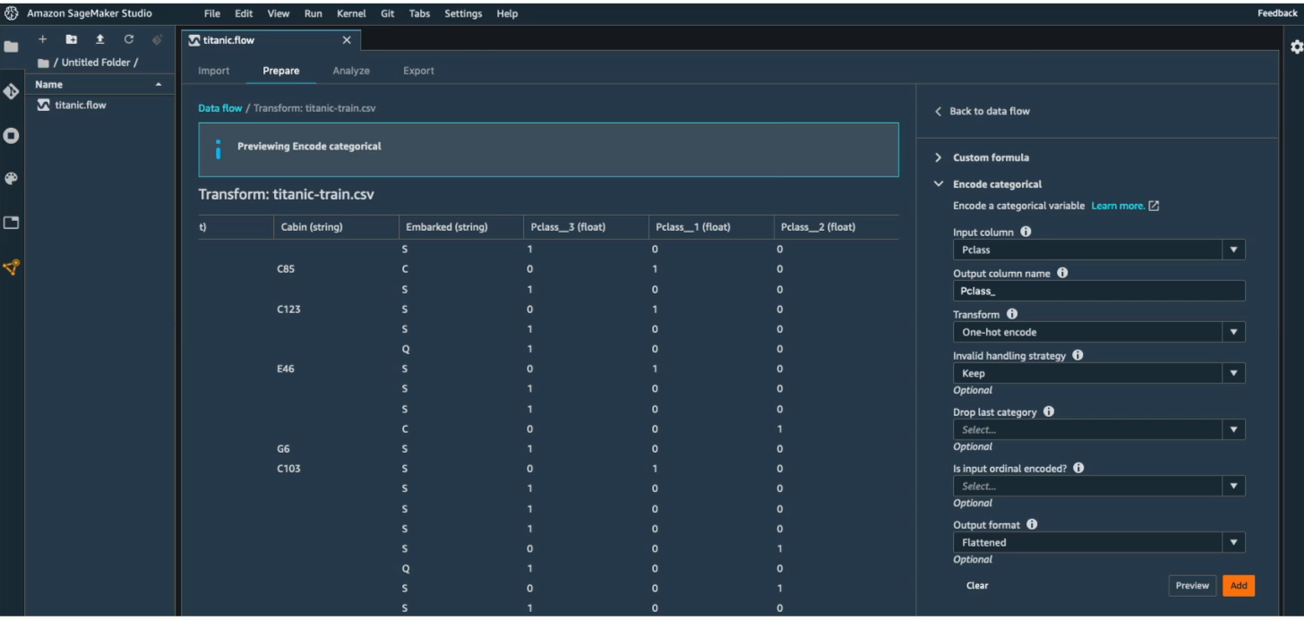Click the Output column name input field

pyautogui.click(x=1099, y=291)
